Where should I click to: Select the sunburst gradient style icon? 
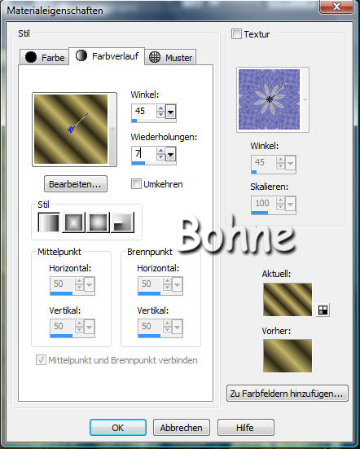pos(98,222)
